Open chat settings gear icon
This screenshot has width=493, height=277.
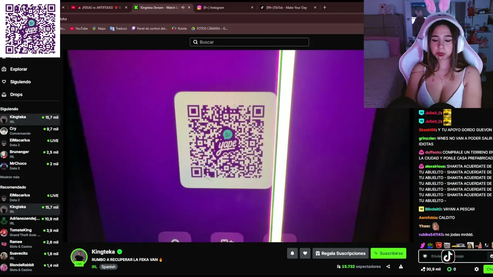(x=476, y=269)
